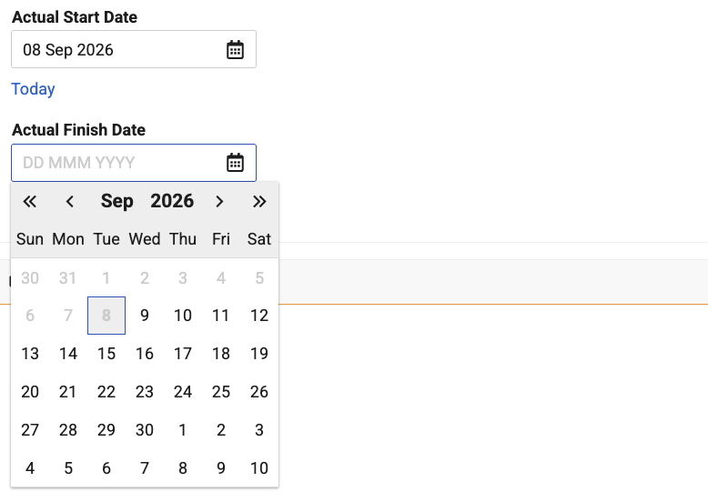Go to previous year with double-left arrow
708x502 pixels.
(x=30, y=201)
